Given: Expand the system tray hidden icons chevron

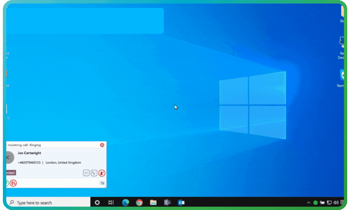Looking at the screenshot, I should (x=309, y=203).
